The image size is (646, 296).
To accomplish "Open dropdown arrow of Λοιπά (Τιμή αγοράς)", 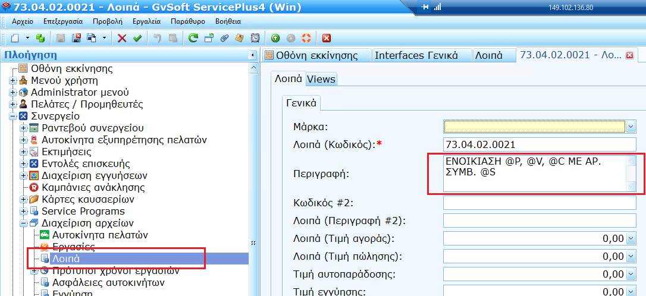I will [x=631, y=239].
